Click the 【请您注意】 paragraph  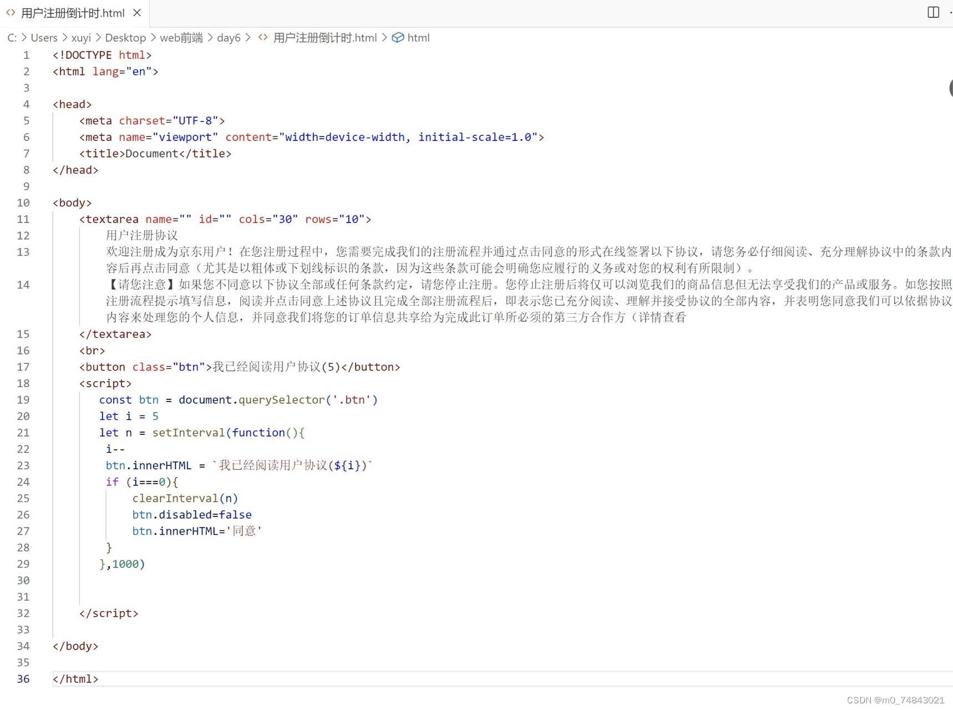click(529, 301)
